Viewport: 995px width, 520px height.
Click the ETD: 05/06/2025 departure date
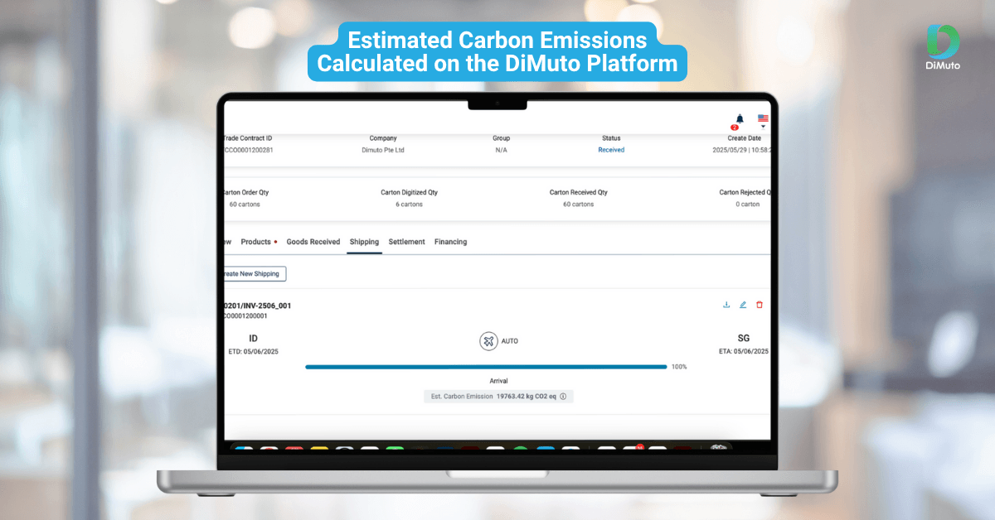(x=253, y=352)
